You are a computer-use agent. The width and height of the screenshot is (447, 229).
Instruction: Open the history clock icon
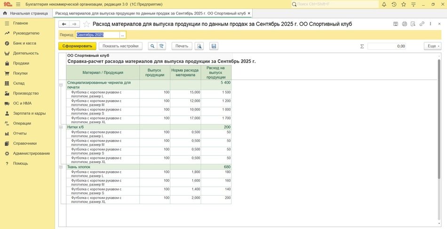click(394, 4)
